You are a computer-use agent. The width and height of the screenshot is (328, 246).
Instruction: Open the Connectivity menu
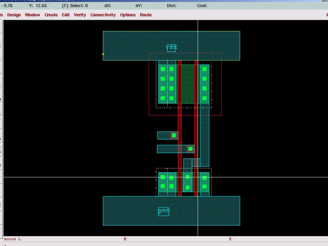(103, 15)
